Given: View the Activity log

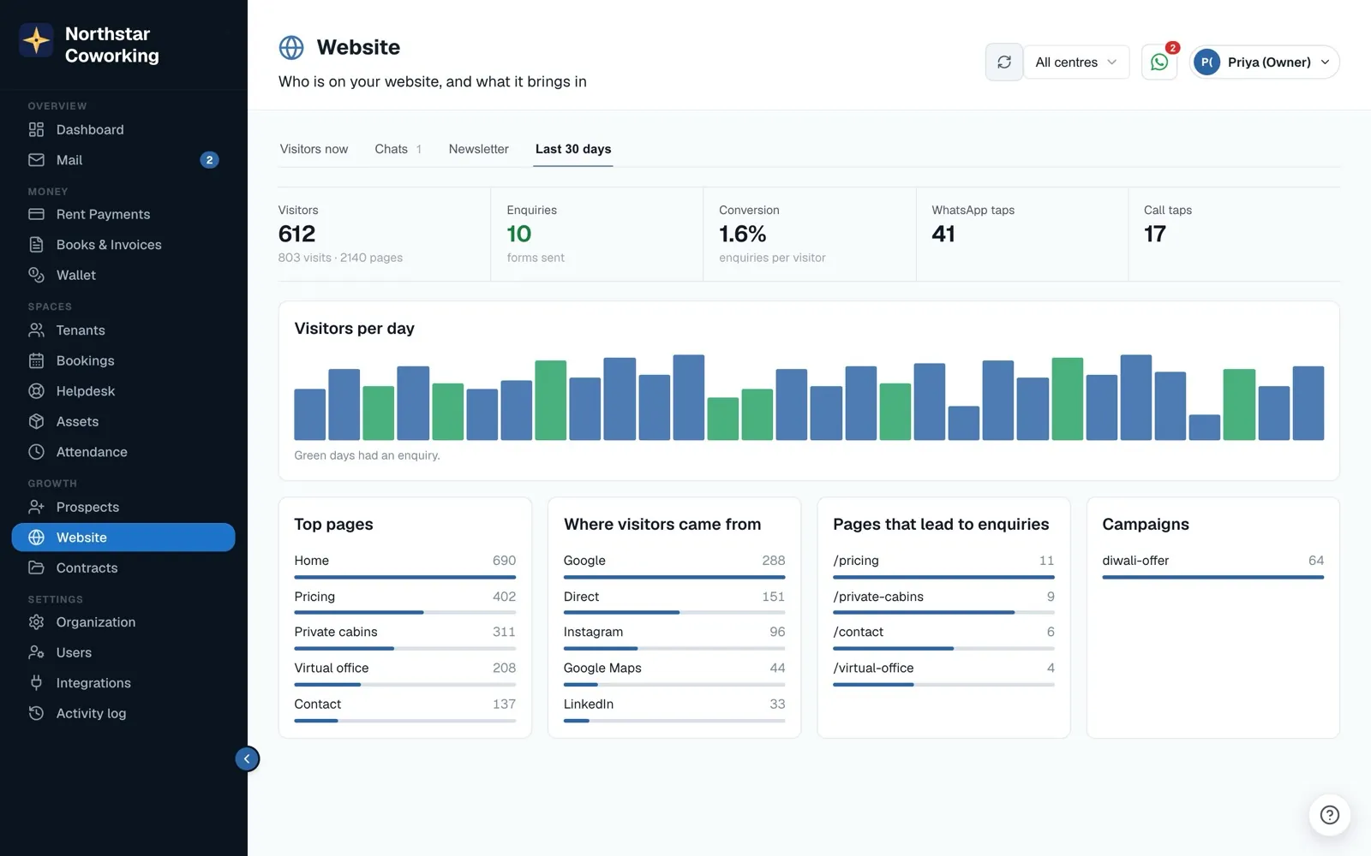Looking at the screenshot, I should coord(123,713).
